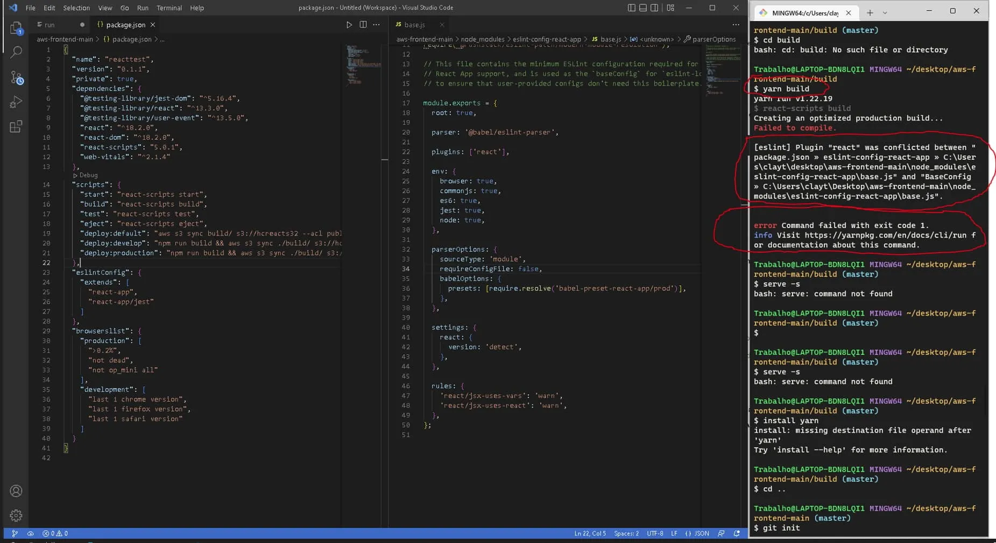Open More Actions in left editor group
The height and width of the screenshot is (543, 996).
pos(377,25)
